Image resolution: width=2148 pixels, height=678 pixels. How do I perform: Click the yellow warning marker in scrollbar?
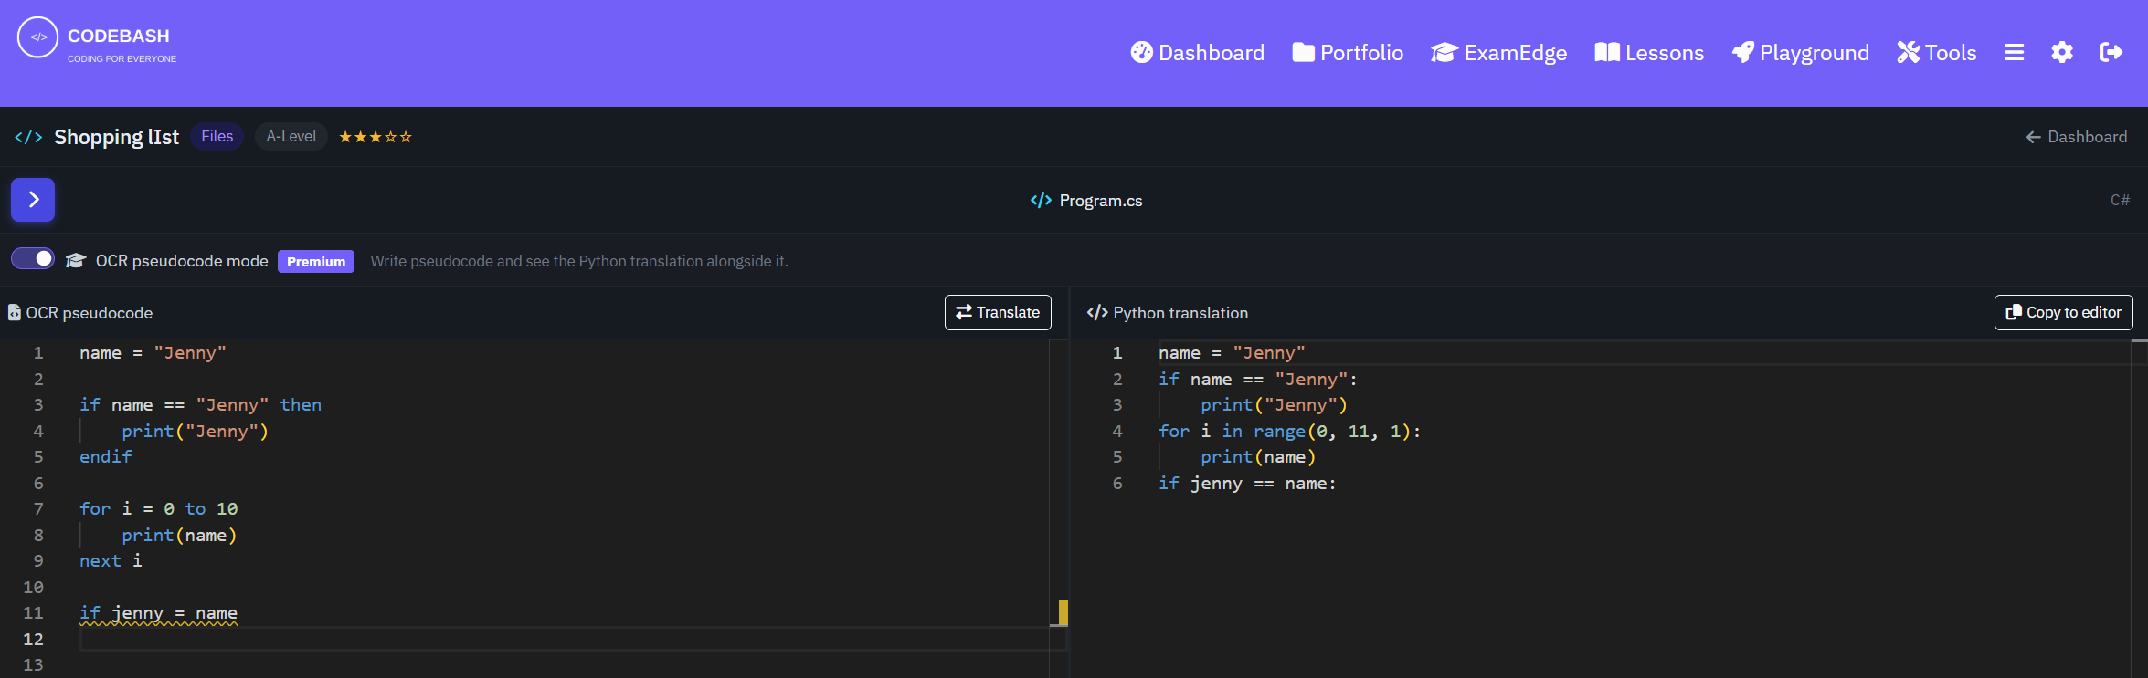(x=1063, y=611)
